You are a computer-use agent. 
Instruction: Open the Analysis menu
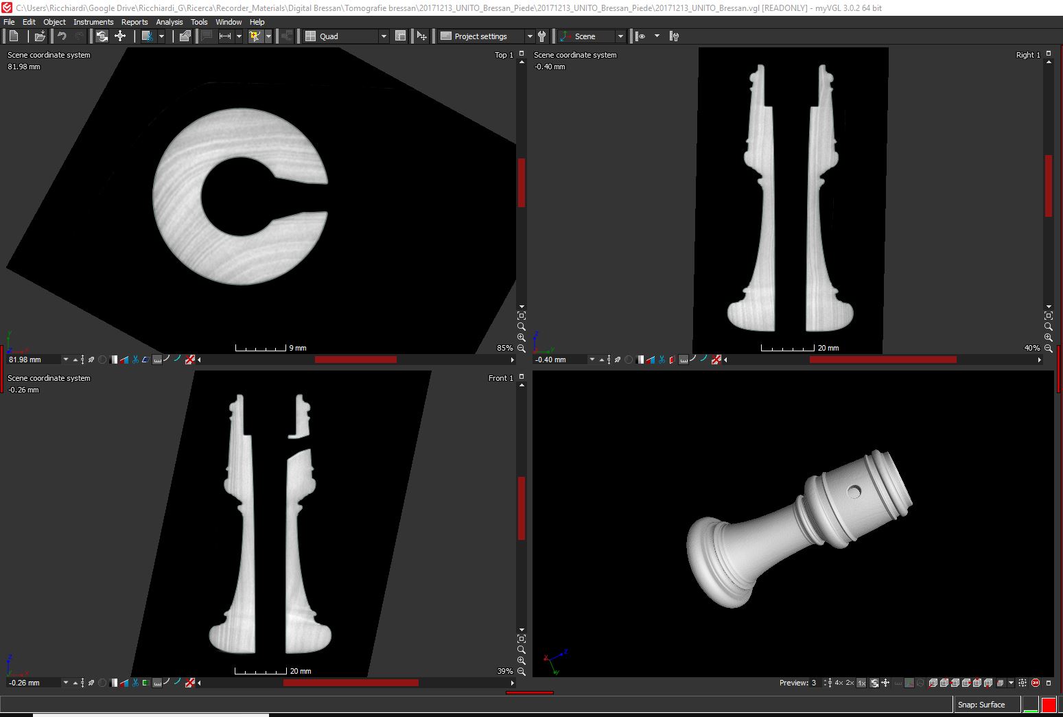[169, 22]
